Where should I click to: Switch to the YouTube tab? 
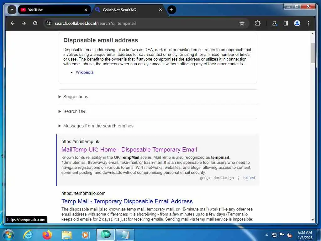[x=55, y=10]
